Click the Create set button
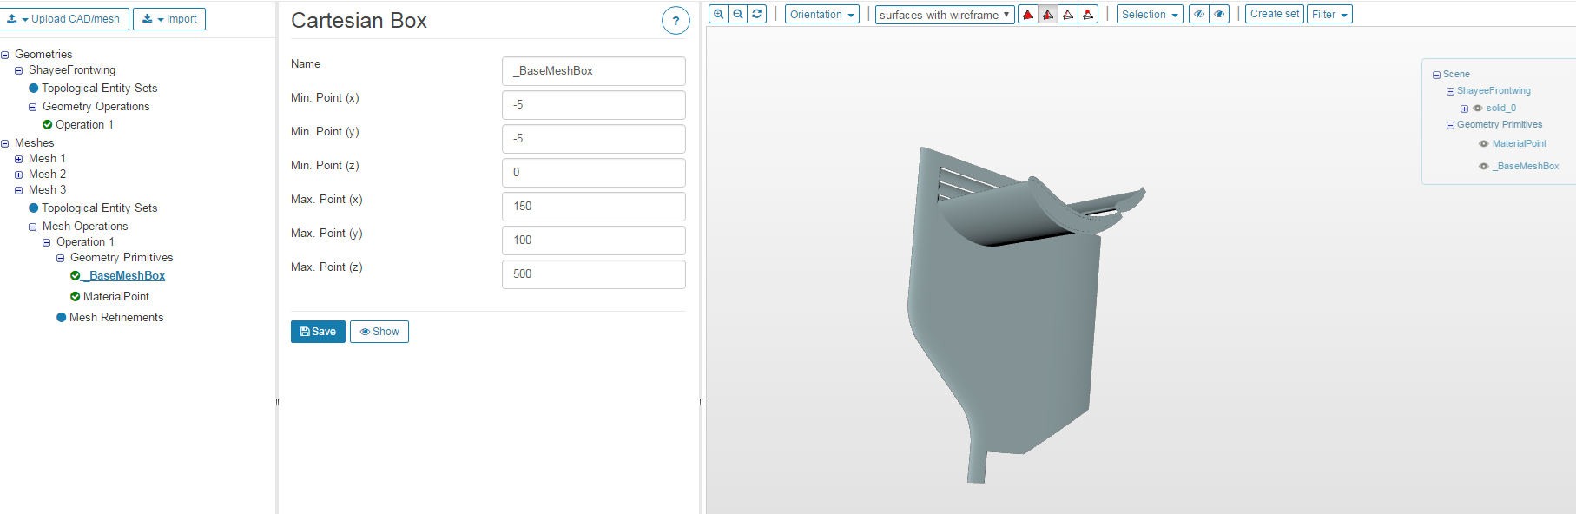 click(x=1275, y=14)
